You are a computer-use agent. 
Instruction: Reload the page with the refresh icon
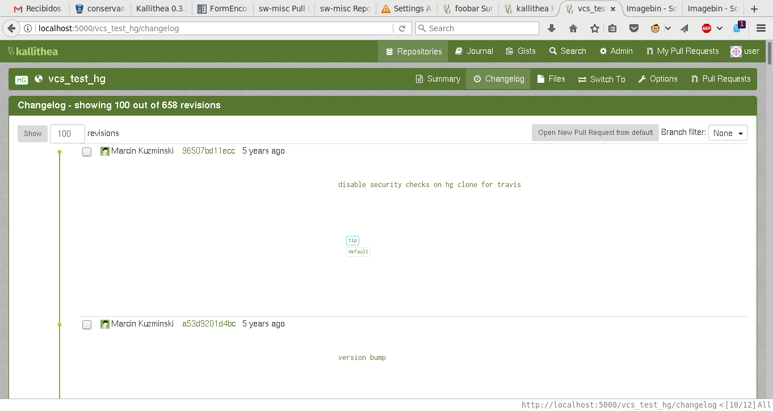pyautogui.click(x=402, y=28)
